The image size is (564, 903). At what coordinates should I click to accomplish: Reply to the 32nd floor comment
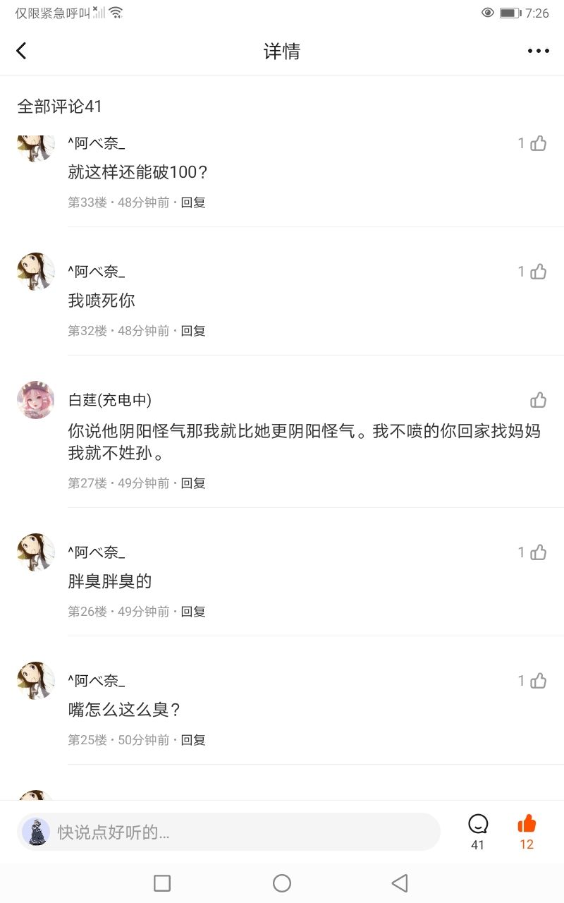pyautogui.click(x=193, y=331)
